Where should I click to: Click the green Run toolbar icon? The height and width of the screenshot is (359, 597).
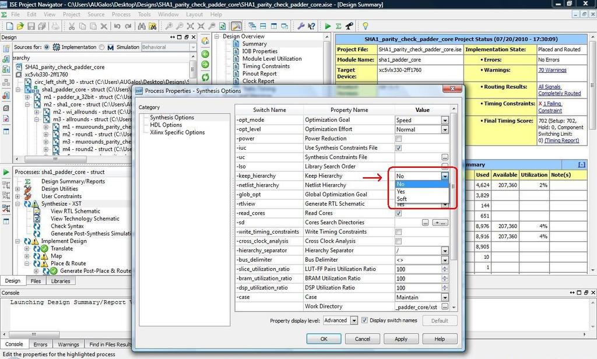tap(328, 26)
